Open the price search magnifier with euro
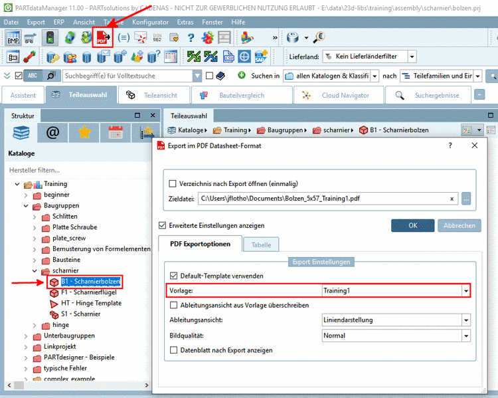The image size is (498, 398). click(319, 37)
